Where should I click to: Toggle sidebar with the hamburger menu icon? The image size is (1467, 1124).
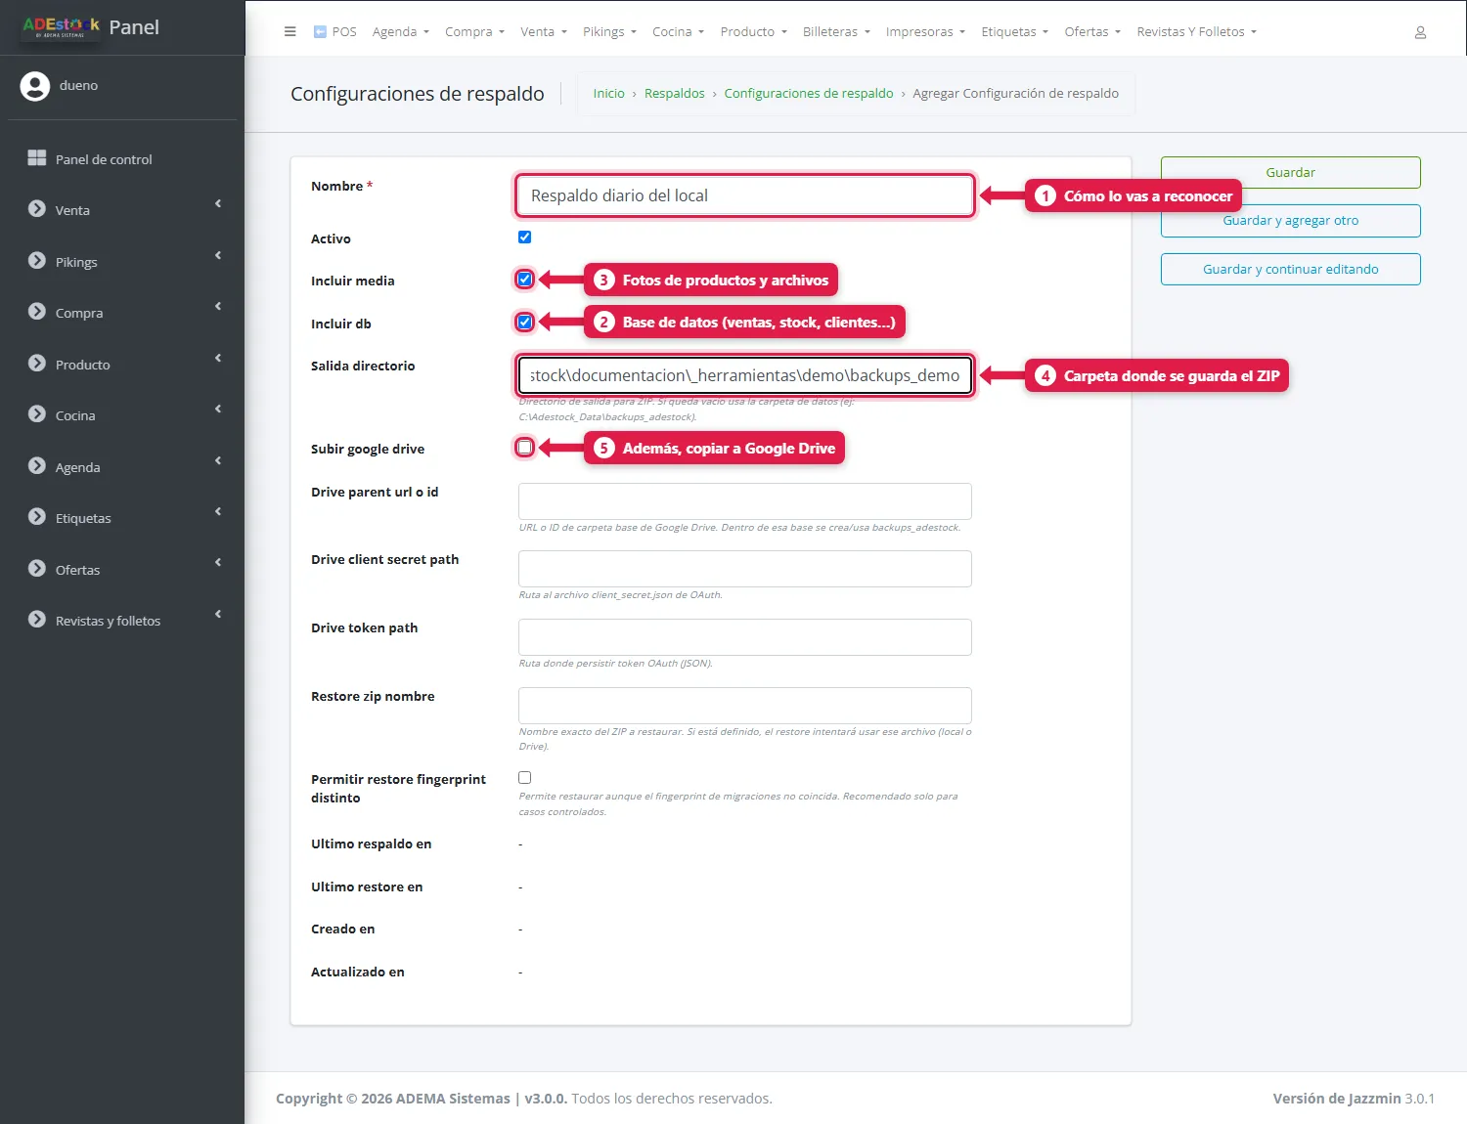289,31
